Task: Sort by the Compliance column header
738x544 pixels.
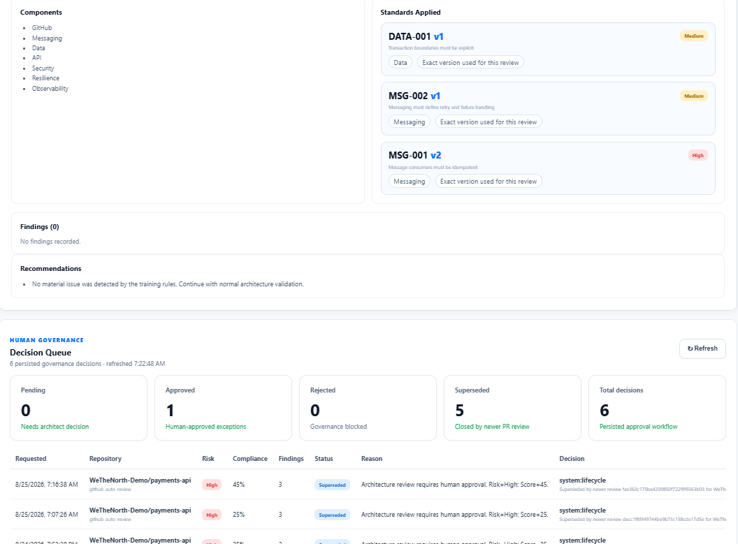Action: pyautogui.click(x=250, y=458)
